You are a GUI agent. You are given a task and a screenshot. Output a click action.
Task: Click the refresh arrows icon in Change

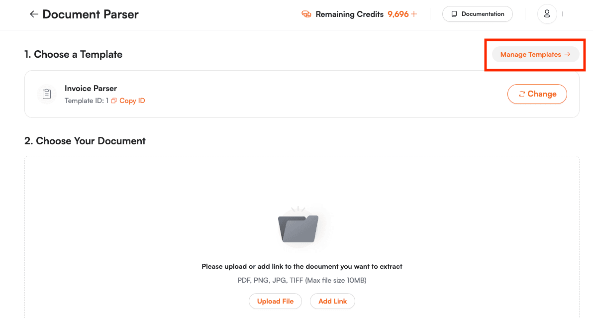click(521, 94)
